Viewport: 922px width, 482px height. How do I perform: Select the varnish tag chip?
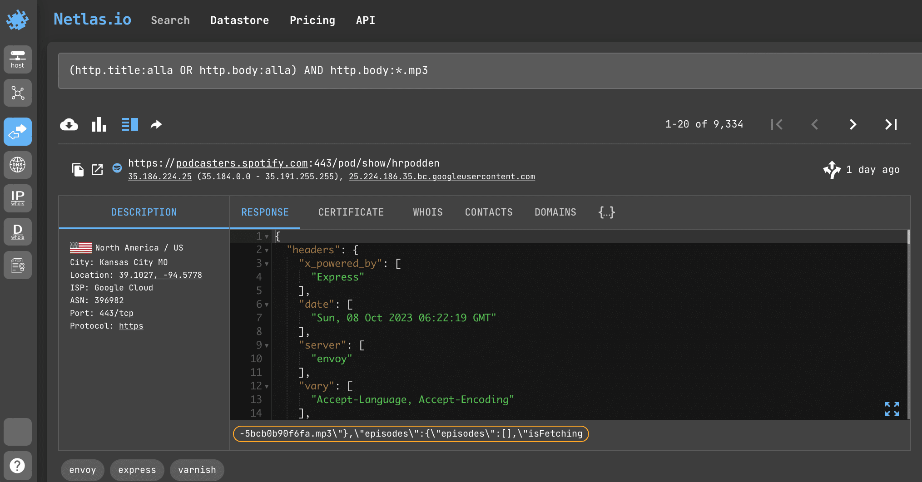coord(197,470)
